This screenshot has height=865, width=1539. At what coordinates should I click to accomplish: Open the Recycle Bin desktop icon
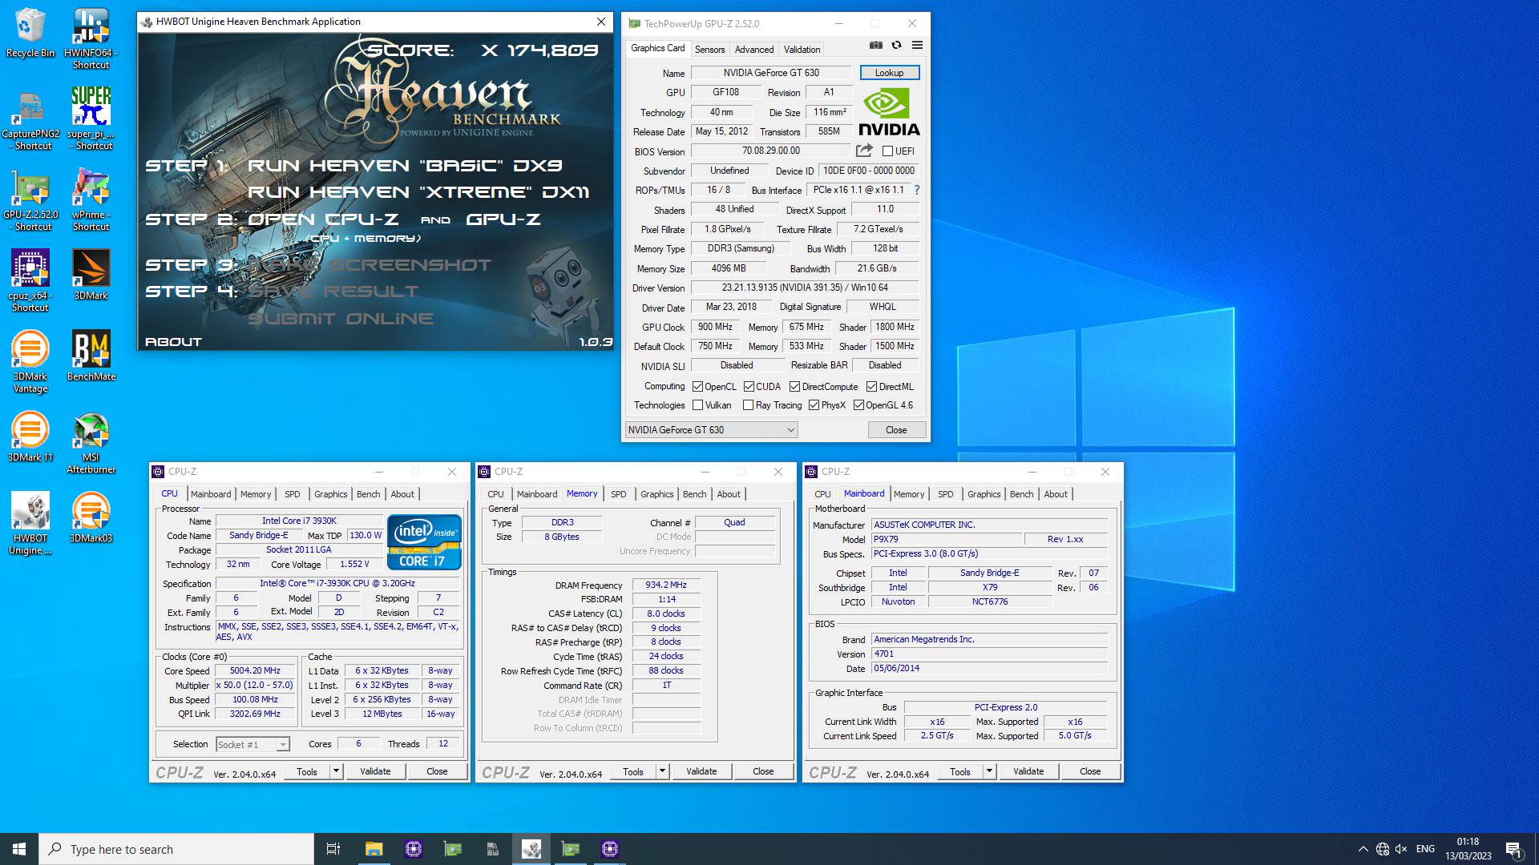coord(30,33)
